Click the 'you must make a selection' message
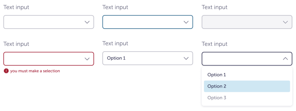Image resolution: width=296 pixels, height=111 pixels. (35, 71)
